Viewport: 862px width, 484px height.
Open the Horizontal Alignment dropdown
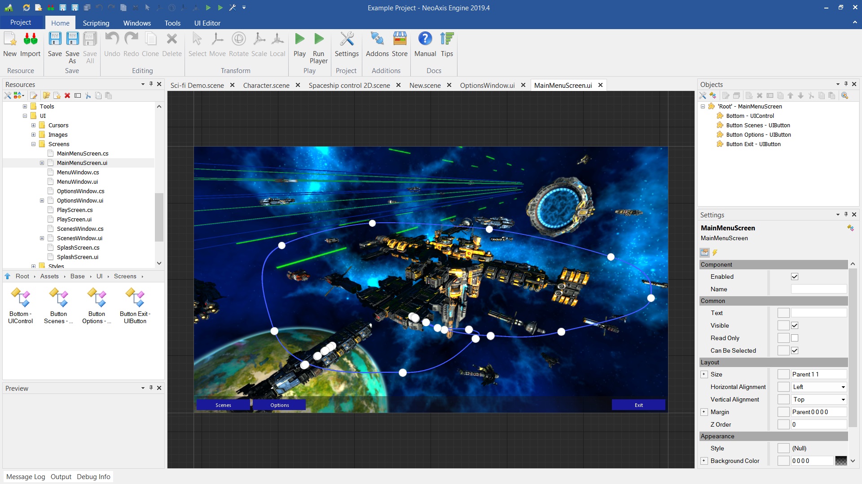coord(818,387)
